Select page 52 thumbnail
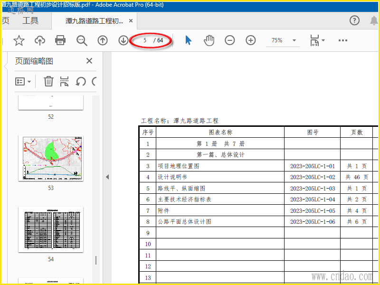 pos(51,103)
